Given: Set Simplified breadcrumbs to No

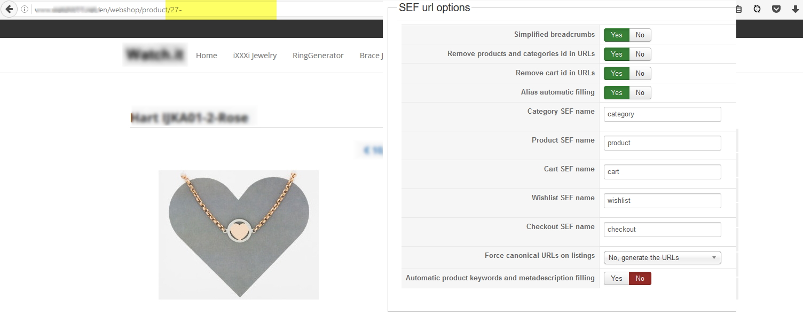Looking at the screenshot, I should pos(640,35).
